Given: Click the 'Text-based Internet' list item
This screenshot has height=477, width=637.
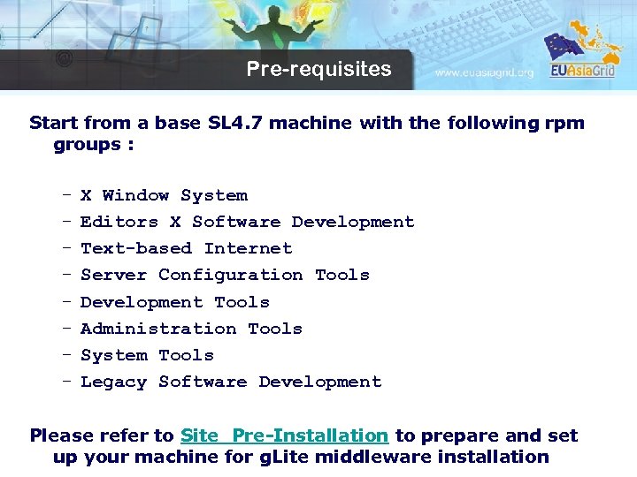Looking at the screenshot, I should point(187,248).
